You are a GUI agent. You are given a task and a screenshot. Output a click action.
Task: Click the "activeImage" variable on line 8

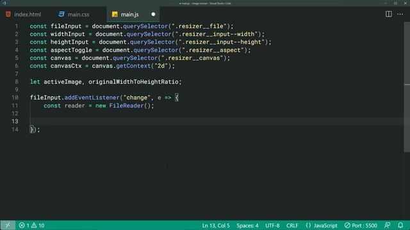[63, 82]
